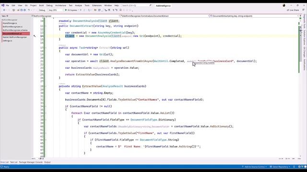Click the Visual Studio logo icon
Screen dimensions: 307x172
pos(3,5)
